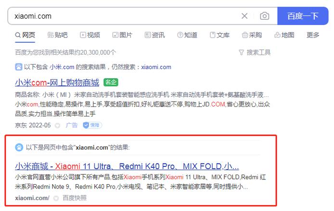Open image search via the camera icon
334x211 pixels.
(x=264, y=16)
